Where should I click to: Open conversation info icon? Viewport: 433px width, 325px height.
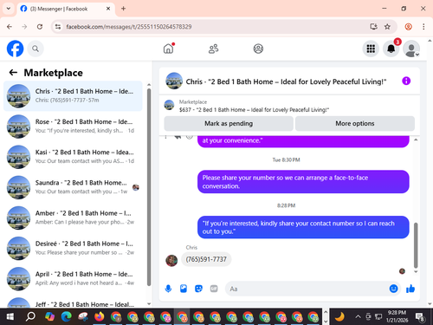pyautogui.click(x=406, y=81)
